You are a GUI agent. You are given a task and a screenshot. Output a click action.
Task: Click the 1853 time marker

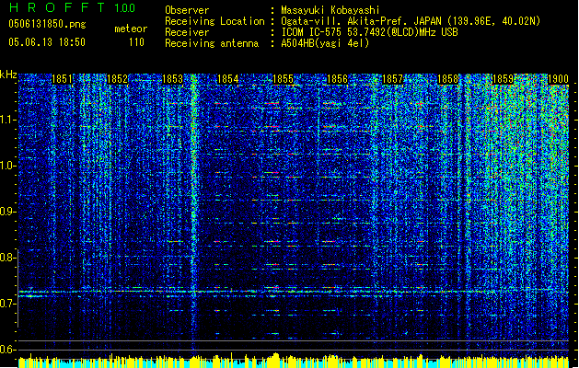pyautogui.click(x=172, y=79)
